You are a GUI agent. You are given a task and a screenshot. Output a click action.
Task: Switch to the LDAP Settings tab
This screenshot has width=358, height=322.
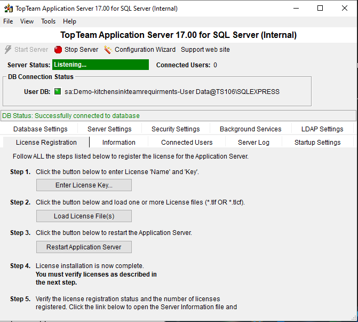[322, 129]
